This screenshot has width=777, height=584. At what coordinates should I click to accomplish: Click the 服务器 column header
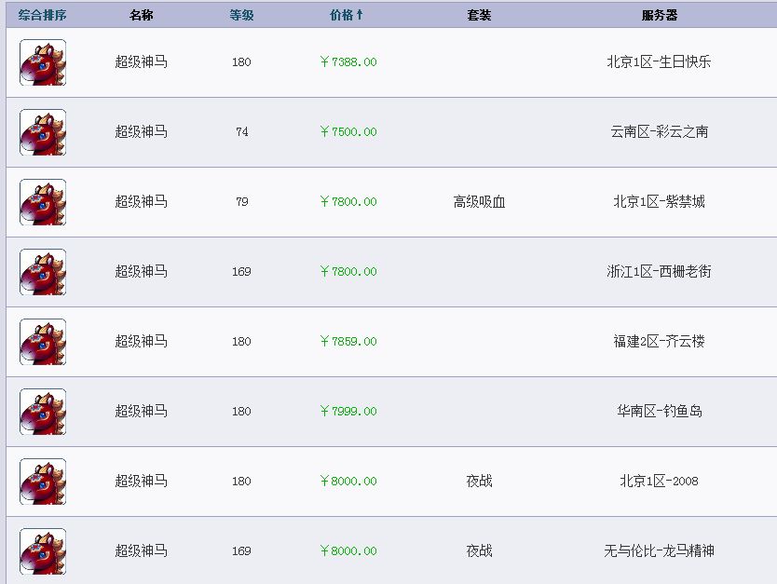(659, 15)
